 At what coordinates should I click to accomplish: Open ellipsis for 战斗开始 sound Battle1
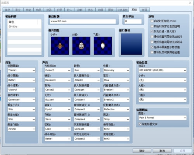click(x=69, y=139)
